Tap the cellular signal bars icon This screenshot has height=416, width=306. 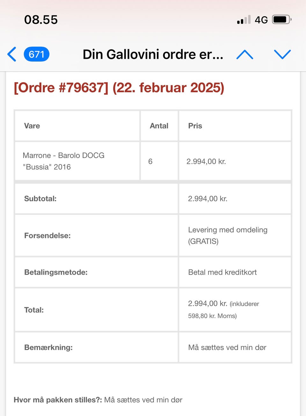click(244, 20)
